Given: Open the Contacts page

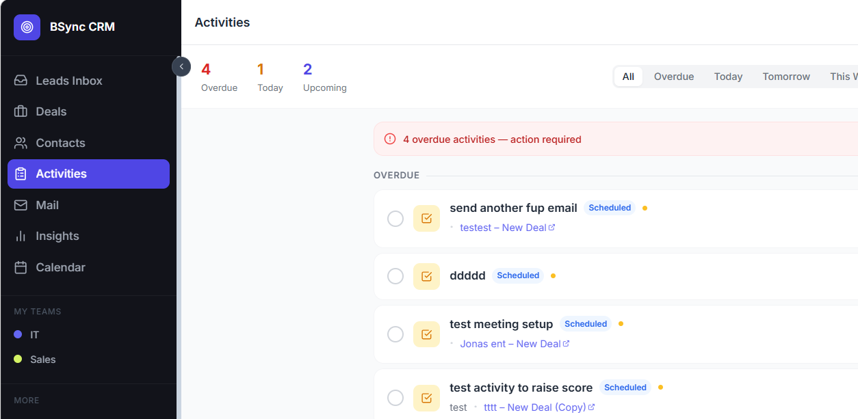Looking at the screenshot, I should click(x=88, y=143).
